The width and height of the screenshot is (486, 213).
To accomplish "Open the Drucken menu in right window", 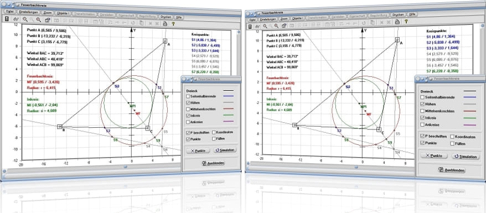I will (x=397, y=15).
